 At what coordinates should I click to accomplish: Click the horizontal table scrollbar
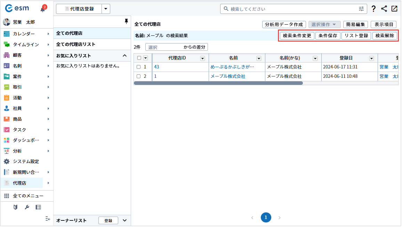point(218,83)
